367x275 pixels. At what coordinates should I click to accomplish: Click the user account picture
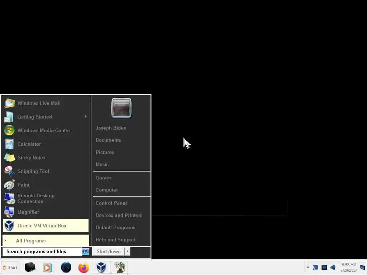pyautogui.click(x=121, y=108)
